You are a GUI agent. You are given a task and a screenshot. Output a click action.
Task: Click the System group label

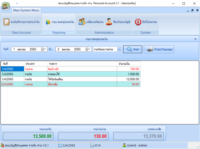146,32
